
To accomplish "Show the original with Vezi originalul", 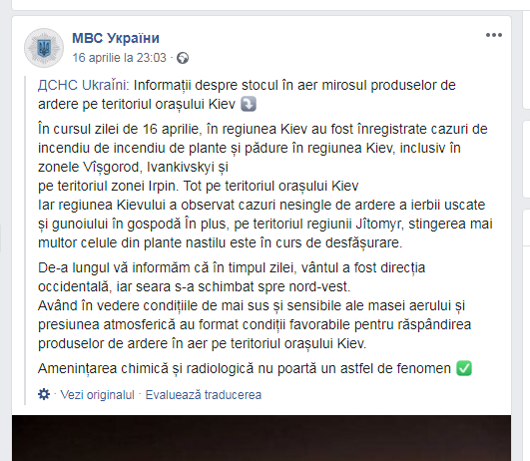I will coord(98,395).
